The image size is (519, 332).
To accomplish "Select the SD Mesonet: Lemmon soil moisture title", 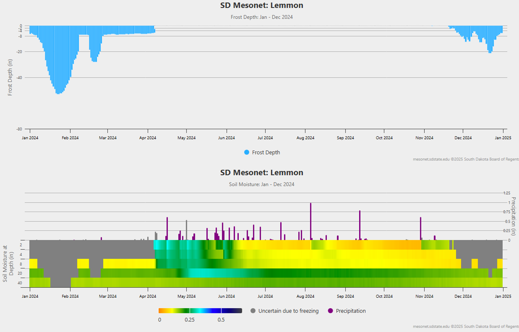I will pos(262,173).
